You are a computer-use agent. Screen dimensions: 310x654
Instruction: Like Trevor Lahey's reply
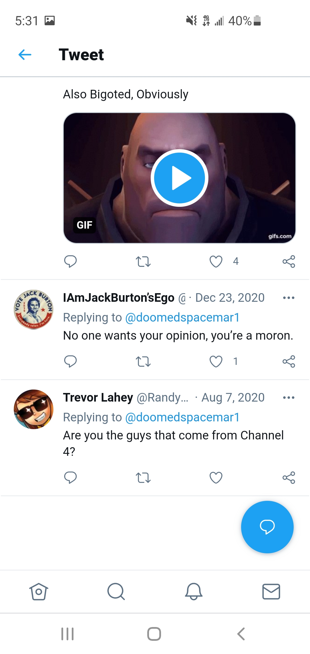(x=216, y=478)
